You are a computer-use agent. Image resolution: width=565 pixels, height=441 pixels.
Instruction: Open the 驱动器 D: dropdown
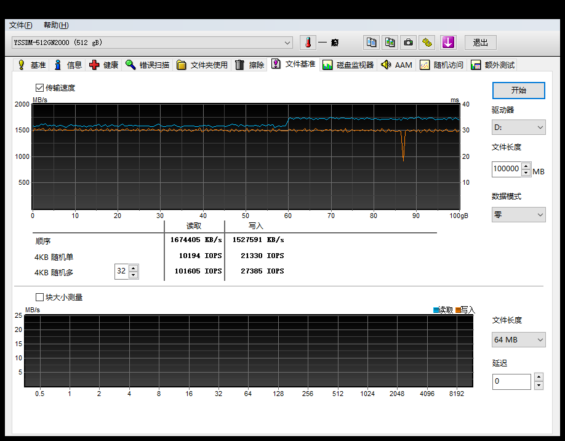518,127
